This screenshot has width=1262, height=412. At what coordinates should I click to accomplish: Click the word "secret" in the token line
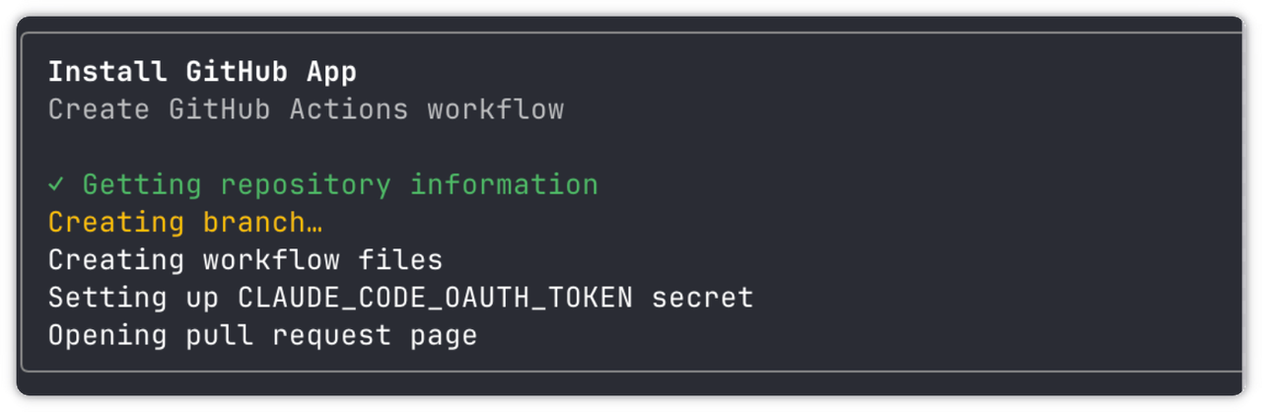702,298
